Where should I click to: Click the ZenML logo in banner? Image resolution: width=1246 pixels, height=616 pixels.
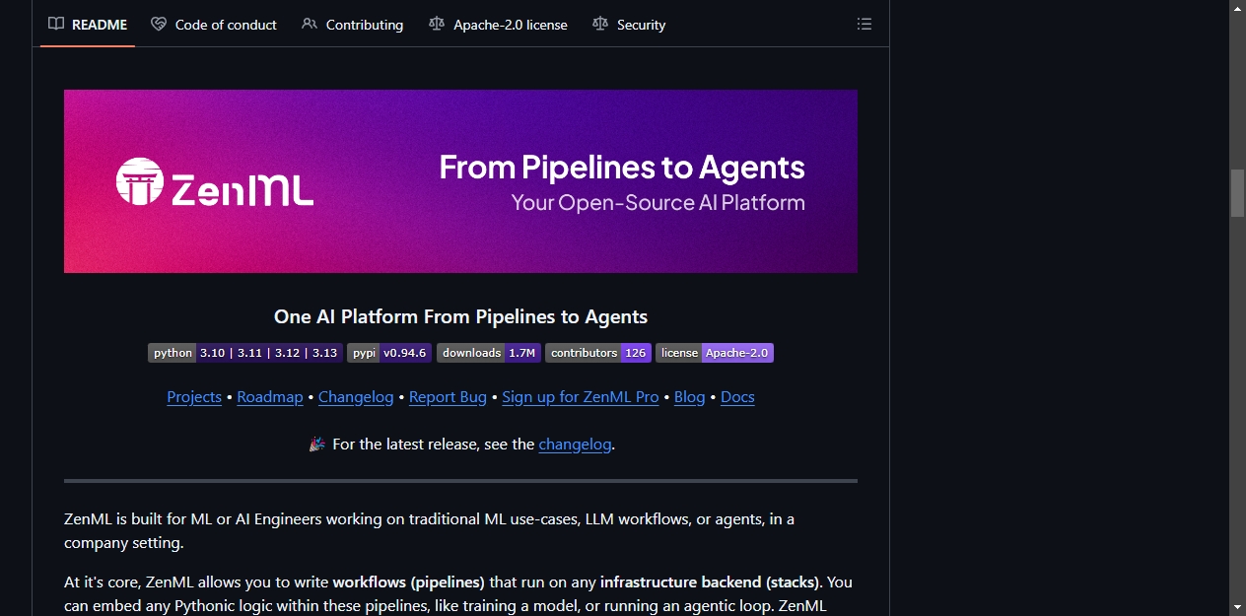pos(215,182)
